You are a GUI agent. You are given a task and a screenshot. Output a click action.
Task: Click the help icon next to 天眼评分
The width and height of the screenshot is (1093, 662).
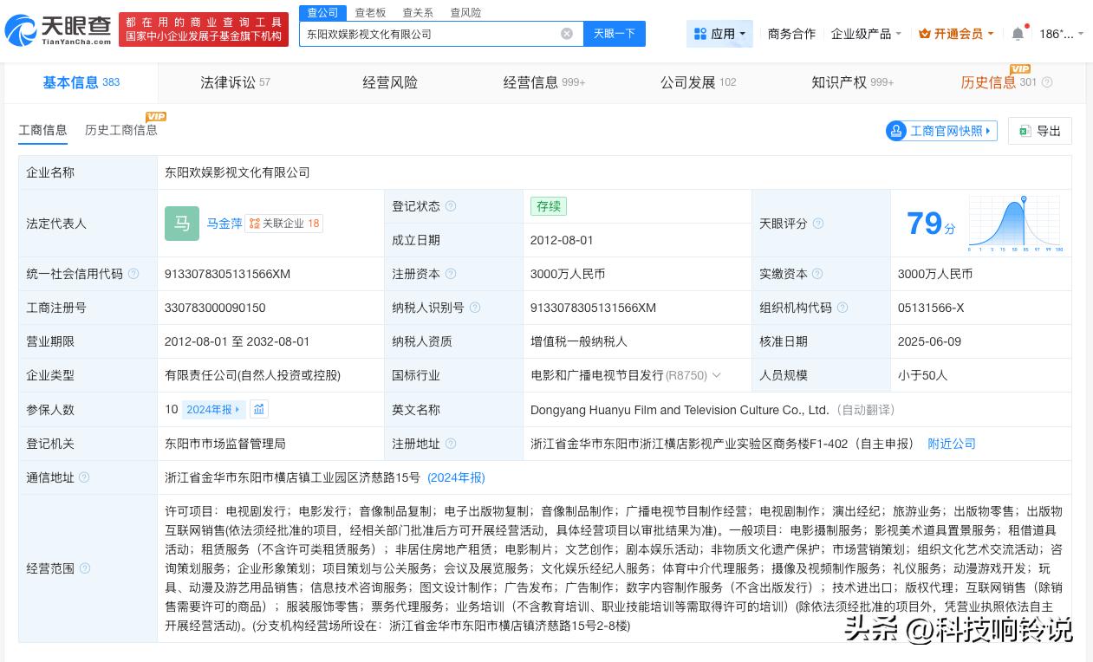[x=817, y=224]
